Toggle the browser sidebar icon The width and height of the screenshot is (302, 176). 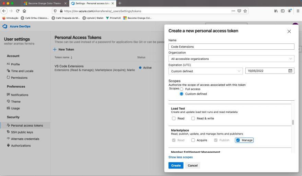coord(282,11)
